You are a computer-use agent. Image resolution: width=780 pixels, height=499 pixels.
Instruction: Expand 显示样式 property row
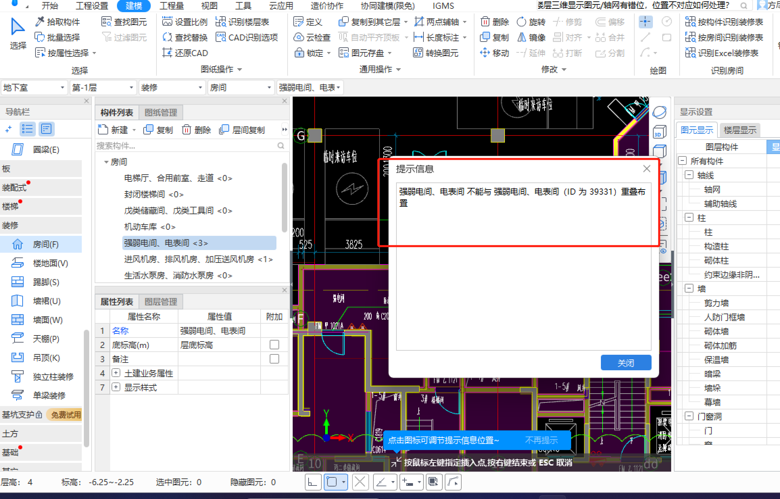116,387
